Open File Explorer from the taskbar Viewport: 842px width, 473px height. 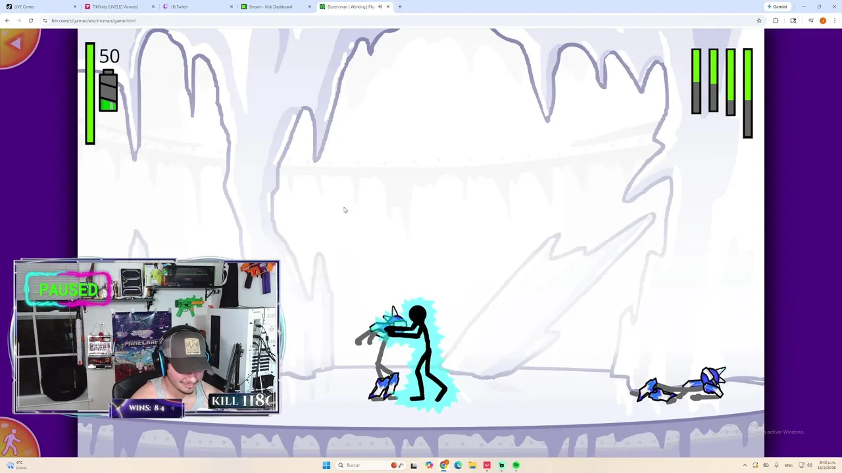coord(472,465)
